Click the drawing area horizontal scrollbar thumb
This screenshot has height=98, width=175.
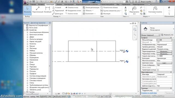coord(110,94)
